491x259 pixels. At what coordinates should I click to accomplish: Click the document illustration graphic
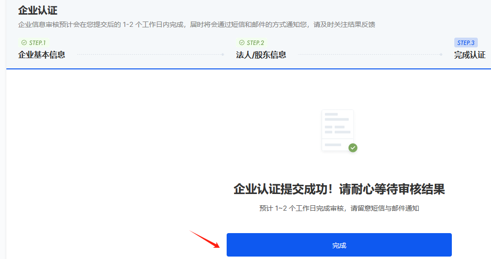[337, 129]
